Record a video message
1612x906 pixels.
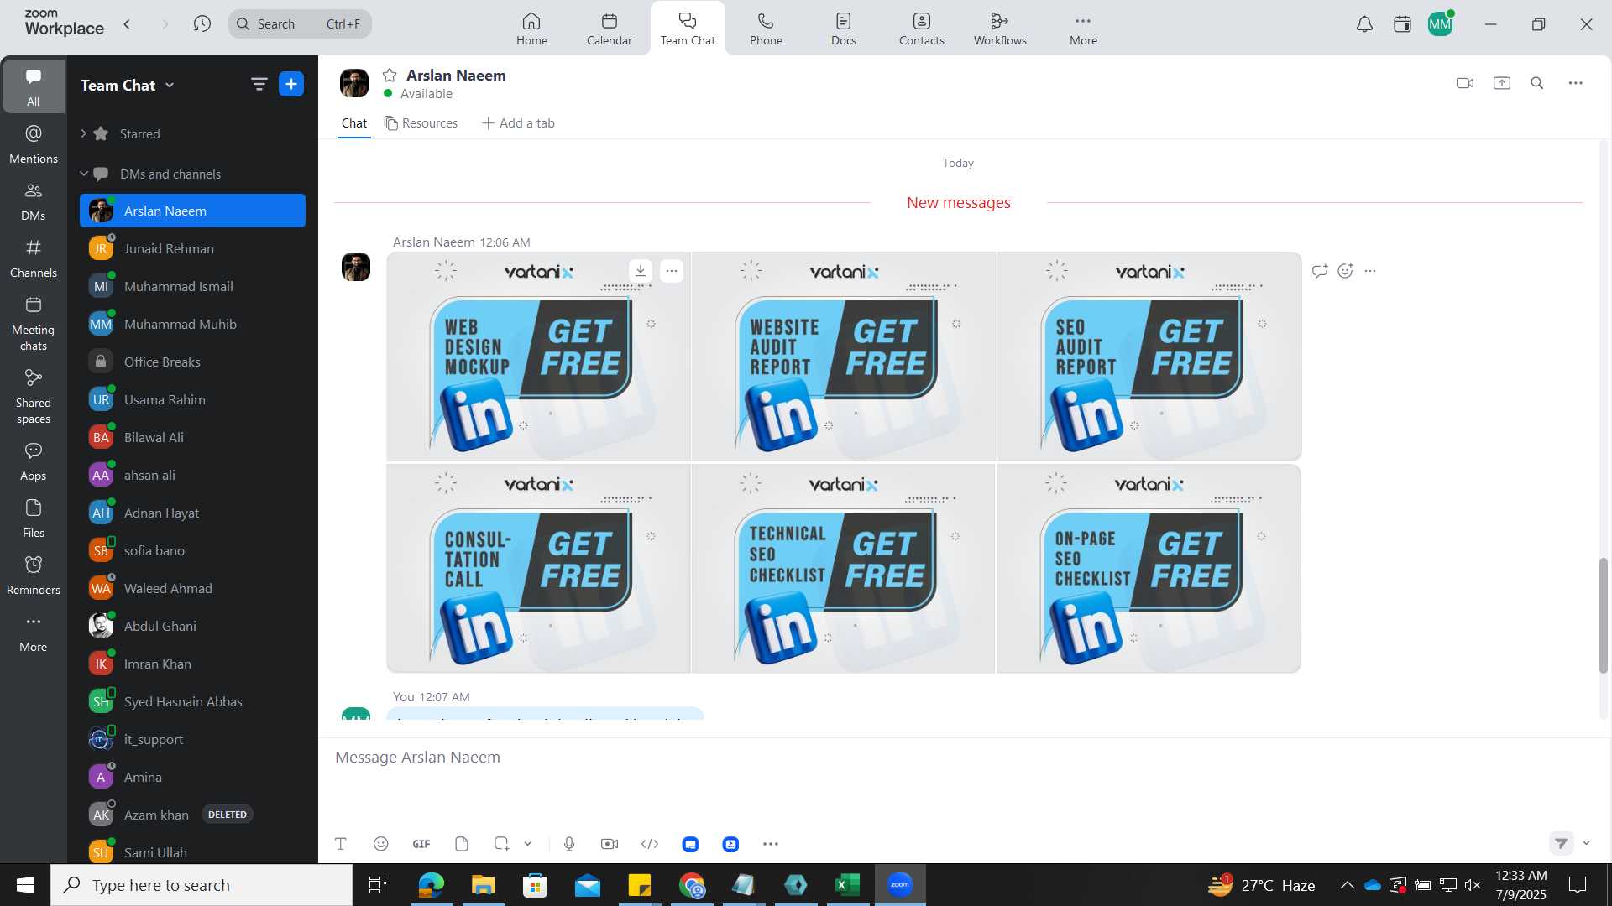click(x=610, y=844)
